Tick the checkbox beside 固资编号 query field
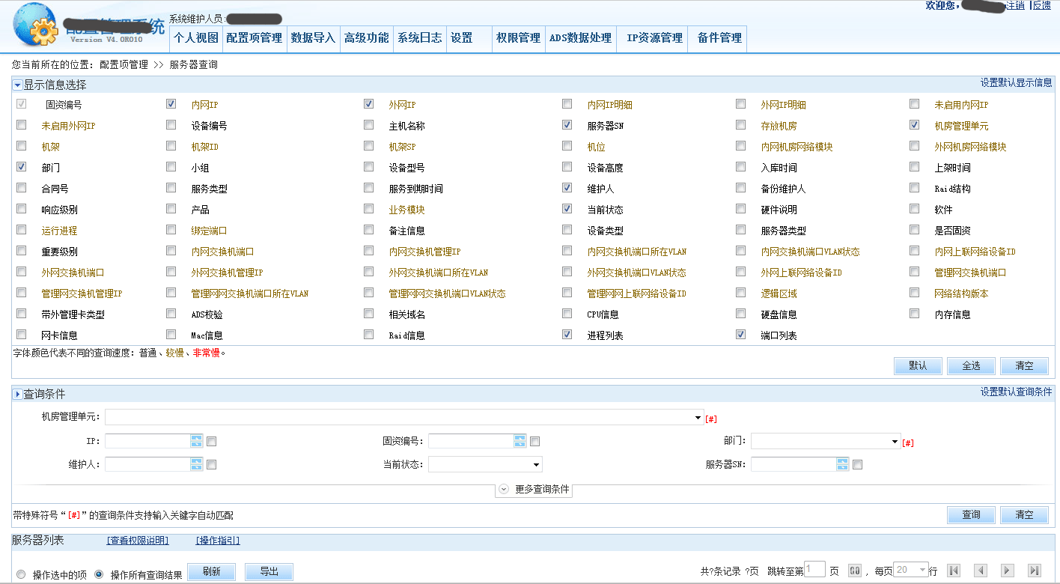 coord(534,442)
